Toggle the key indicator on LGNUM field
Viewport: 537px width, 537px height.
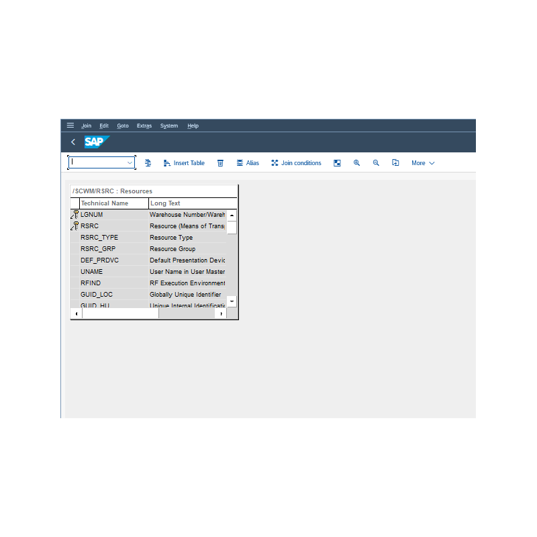[75, 214]
